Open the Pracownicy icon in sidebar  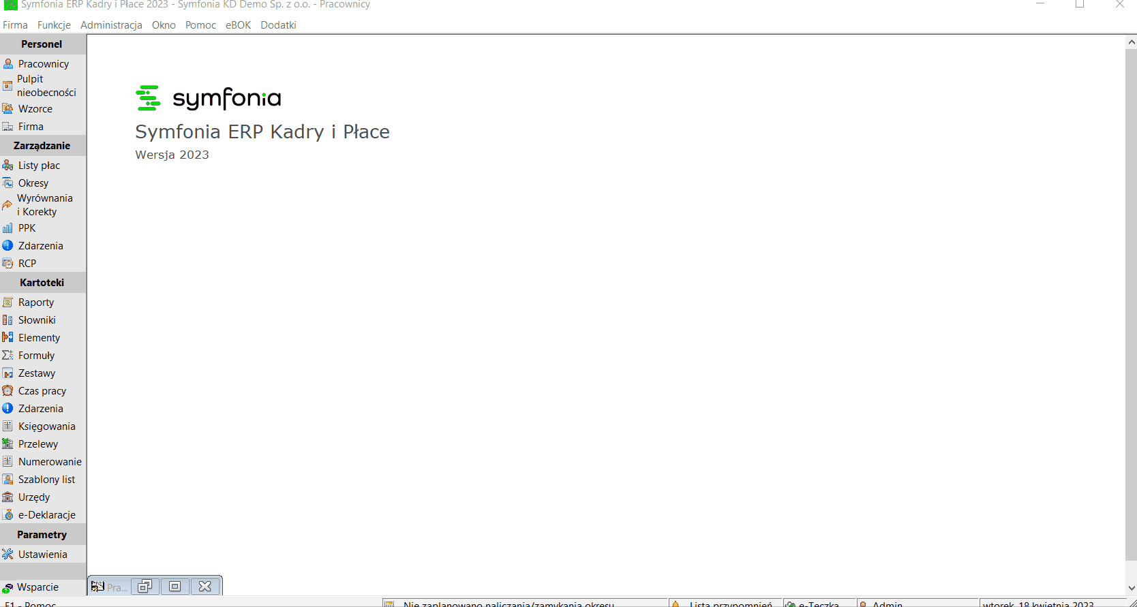(x=8, y=63)
